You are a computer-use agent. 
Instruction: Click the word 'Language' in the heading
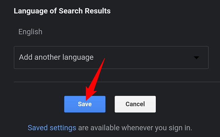[x=30, y=12]
